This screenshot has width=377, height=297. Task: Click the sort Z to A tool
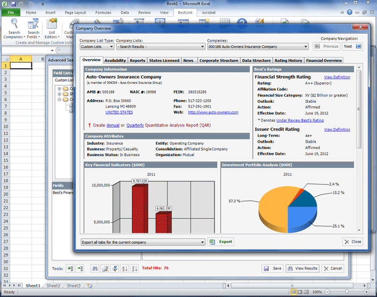coord(135,268)
